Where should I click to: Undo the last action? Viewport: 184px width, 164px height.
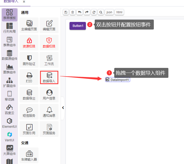pyautogui.click(x=80, y=12)
